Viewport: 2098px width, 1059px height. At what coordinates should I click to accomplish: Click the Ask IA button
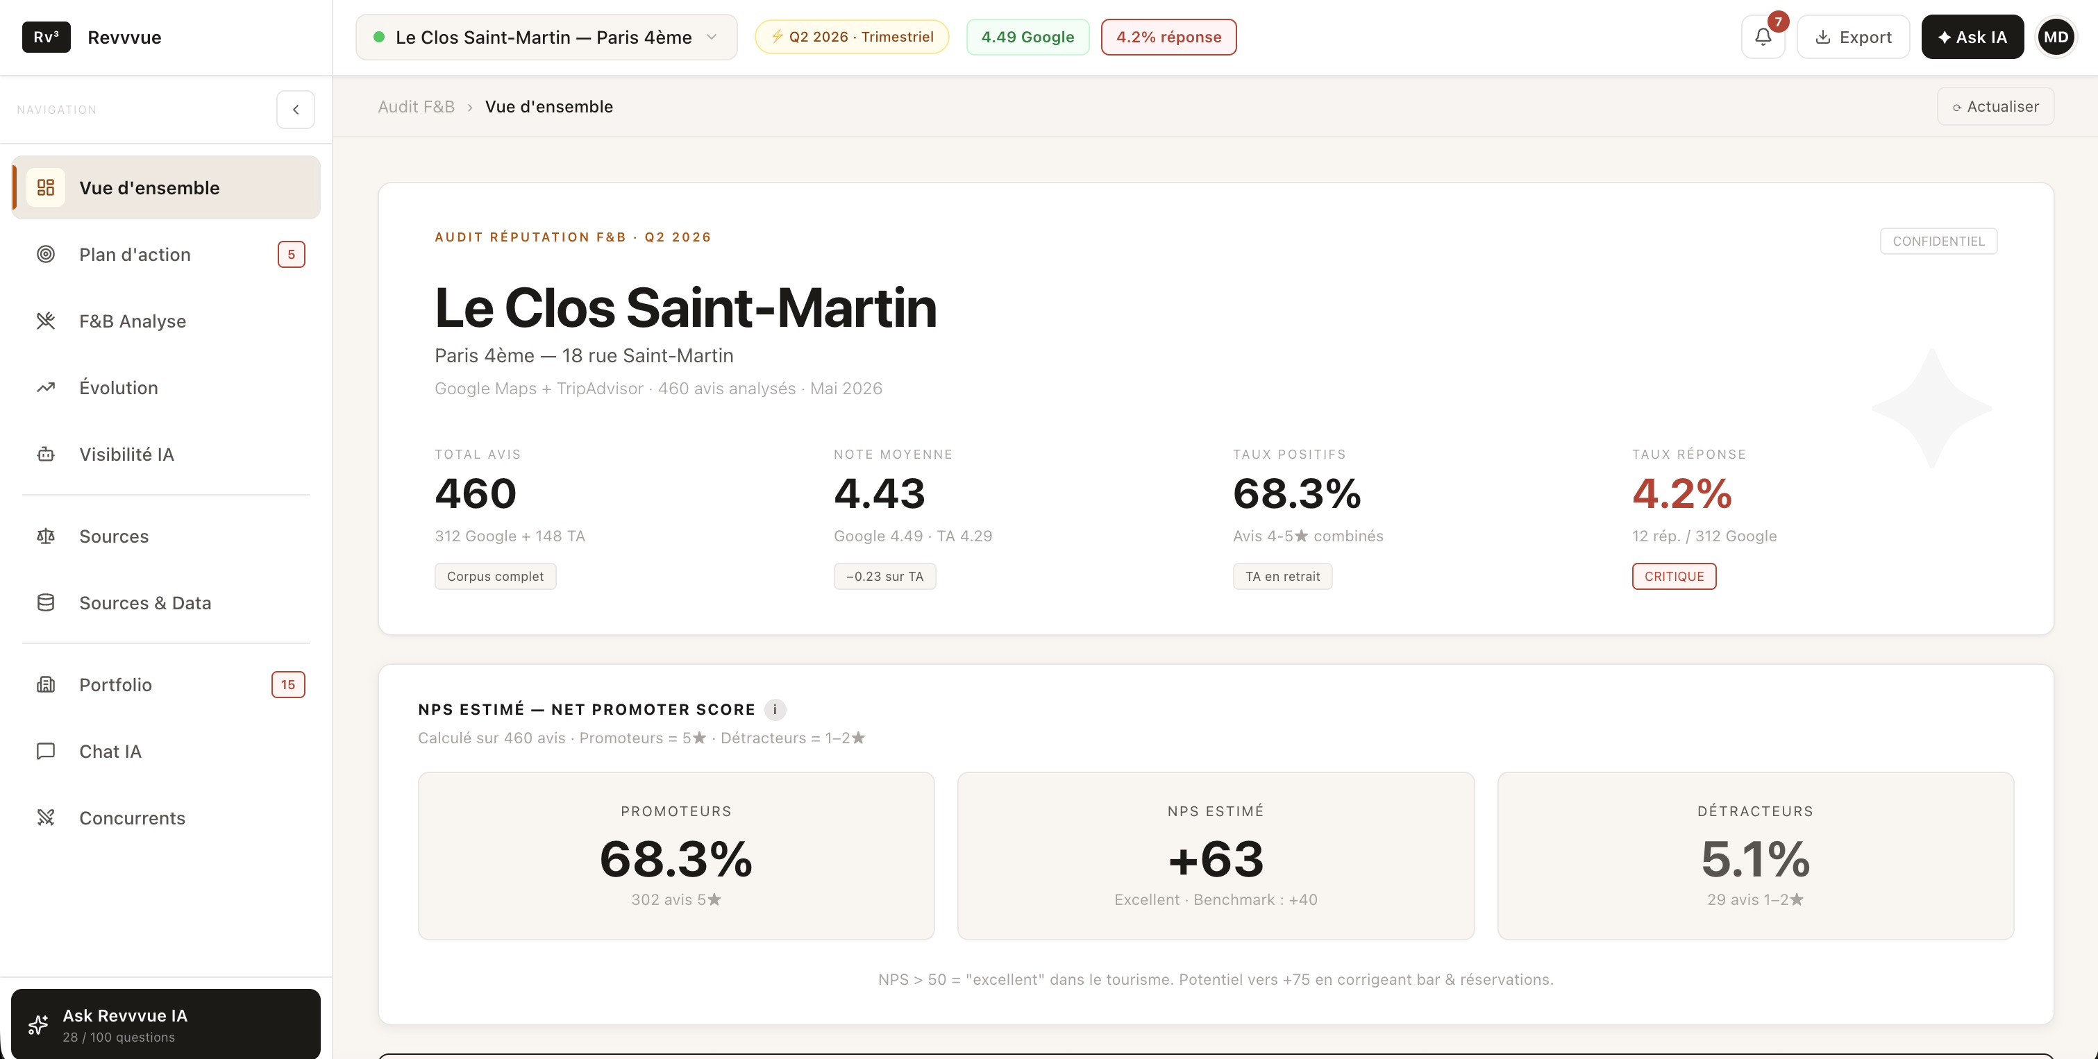(x=1972, y=37)
